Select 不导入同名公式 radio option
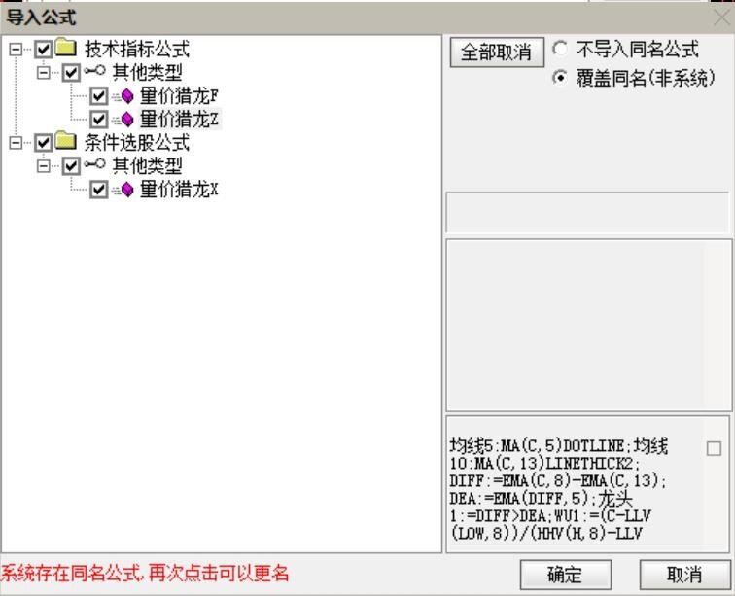Viewport: 735px width, 596px height. tap(560, 49)
